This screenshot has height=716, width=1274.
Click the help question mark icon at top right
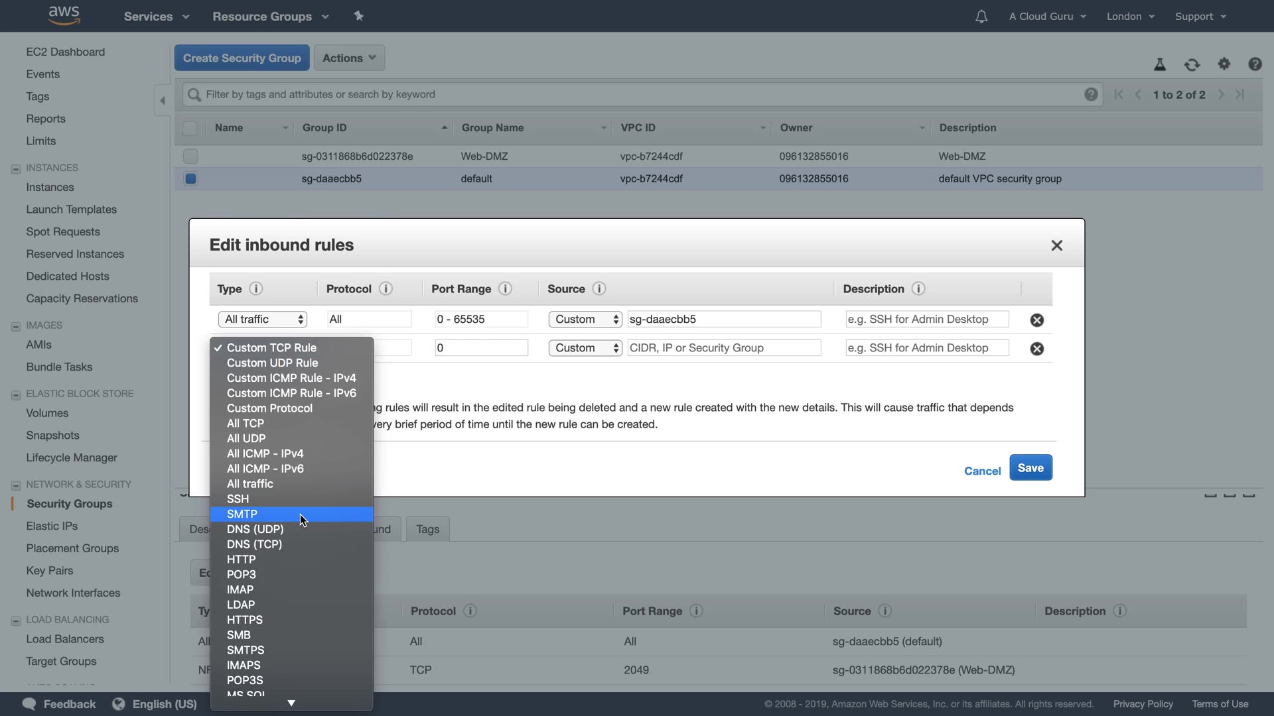pyautogui.click(x=1255, y=64)
